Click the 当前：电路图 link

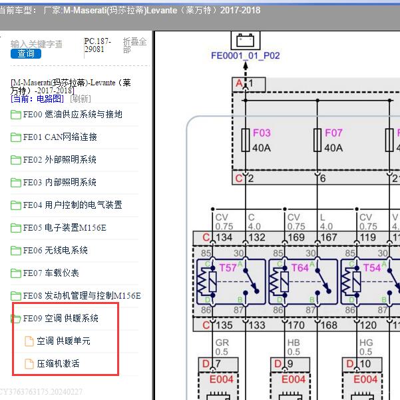(37, 99)
